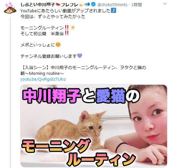Screen dimensions: 169x168
Task: Click the blue verified badge icon
Action: pyautogui.click(x=93, y=5)
